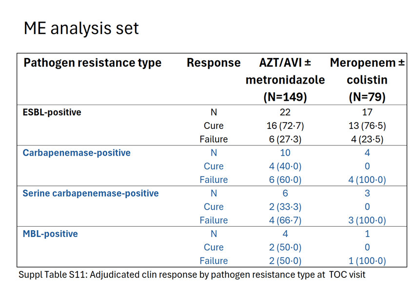412x291 pixels.
Task: Select the ESBL cure value 16 (72·7)
Action: tap(285, 126)
